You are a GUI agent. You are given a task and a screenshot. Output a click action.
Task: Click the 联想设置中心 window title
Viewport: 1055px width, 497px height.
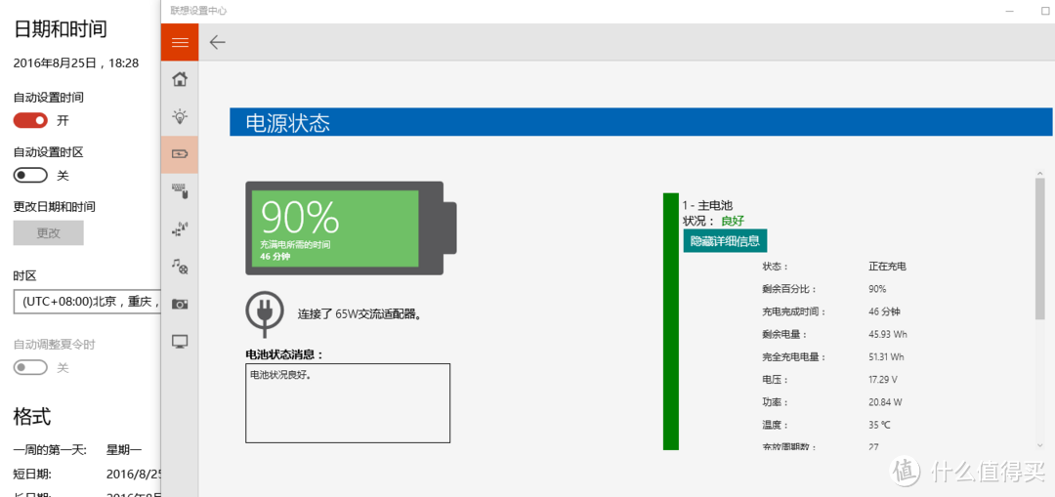point(198,11)
